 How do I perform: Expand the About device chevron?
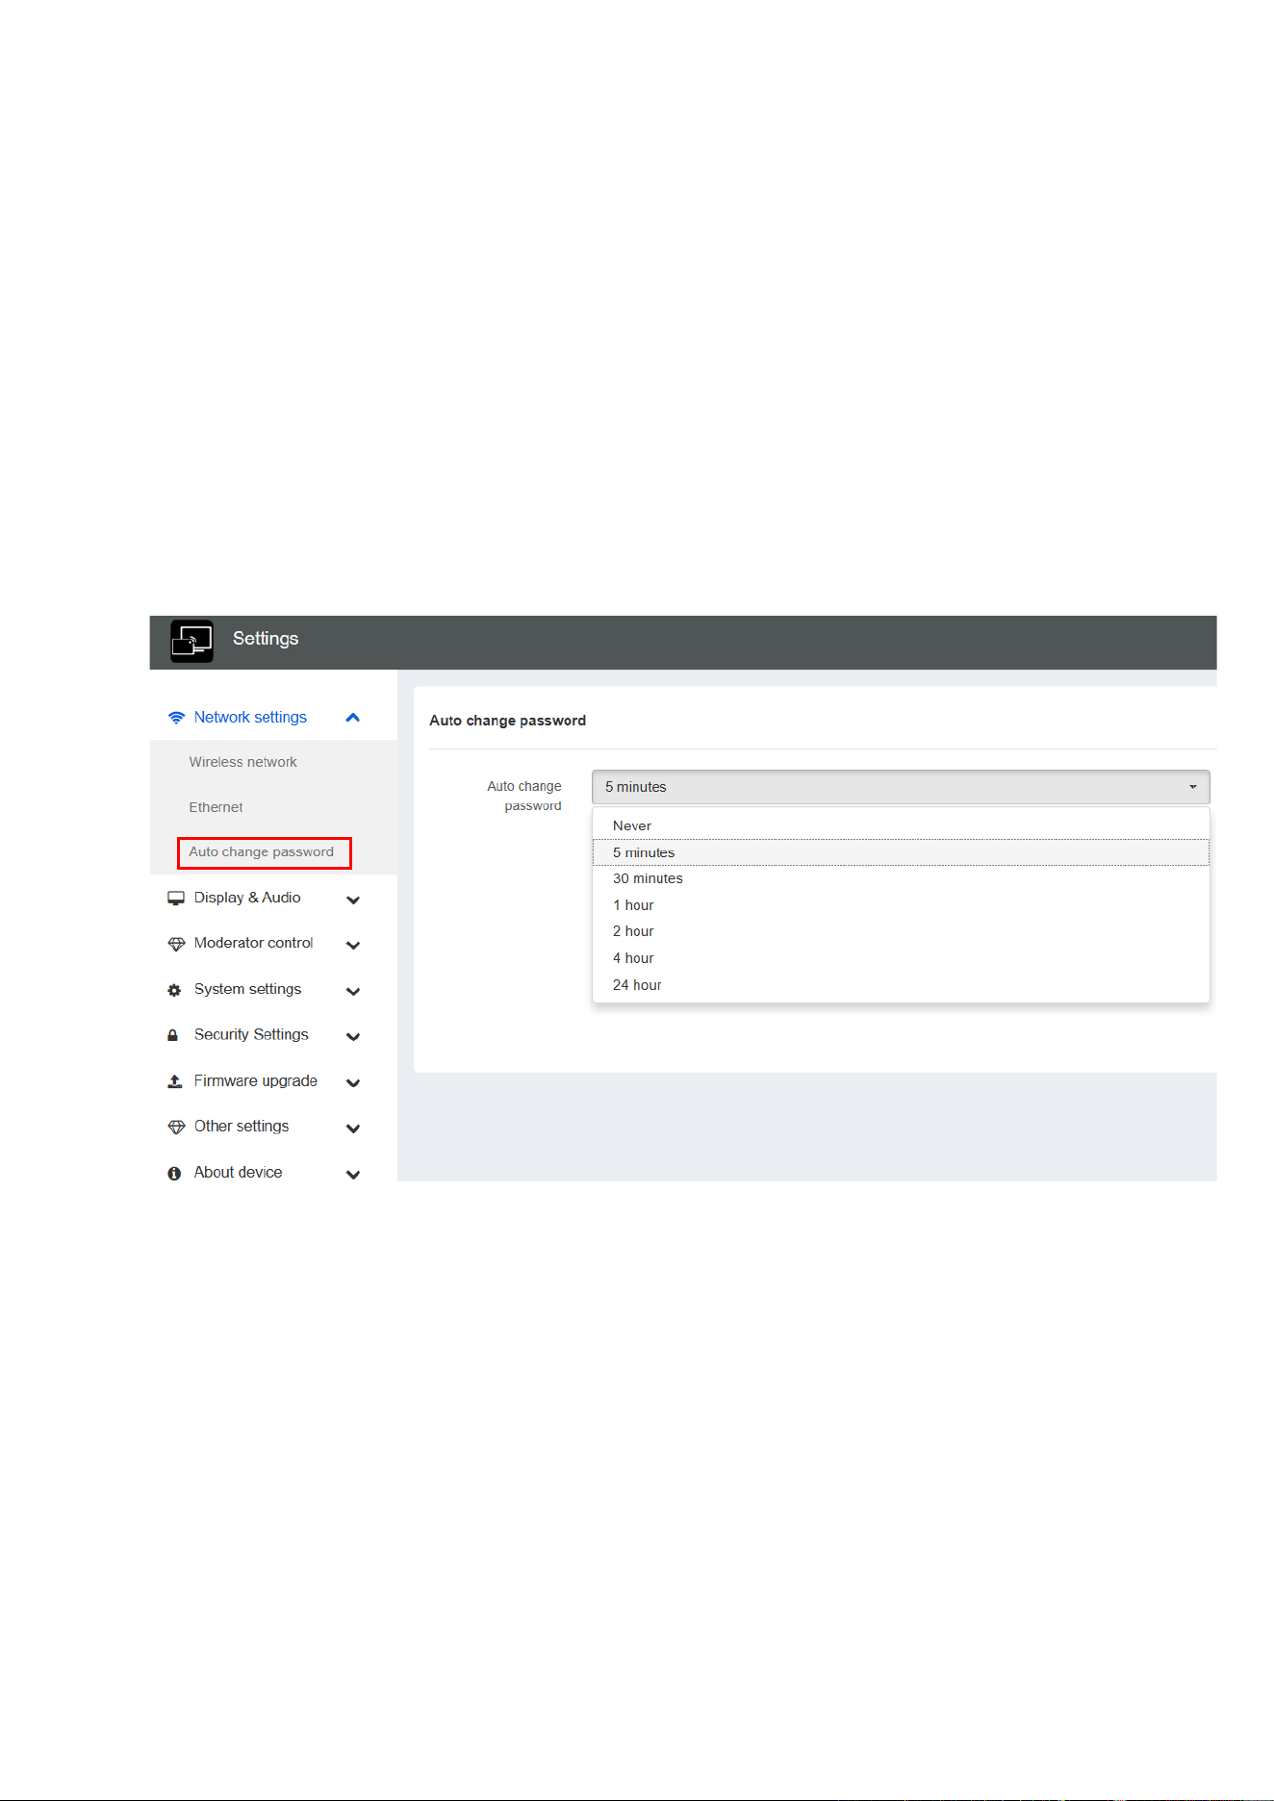[353, 1175]
